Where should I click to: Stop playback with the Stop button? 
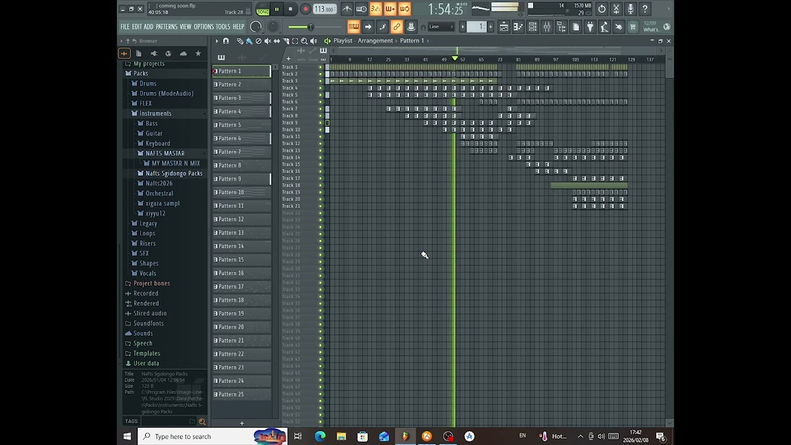(x=290, y=9)
